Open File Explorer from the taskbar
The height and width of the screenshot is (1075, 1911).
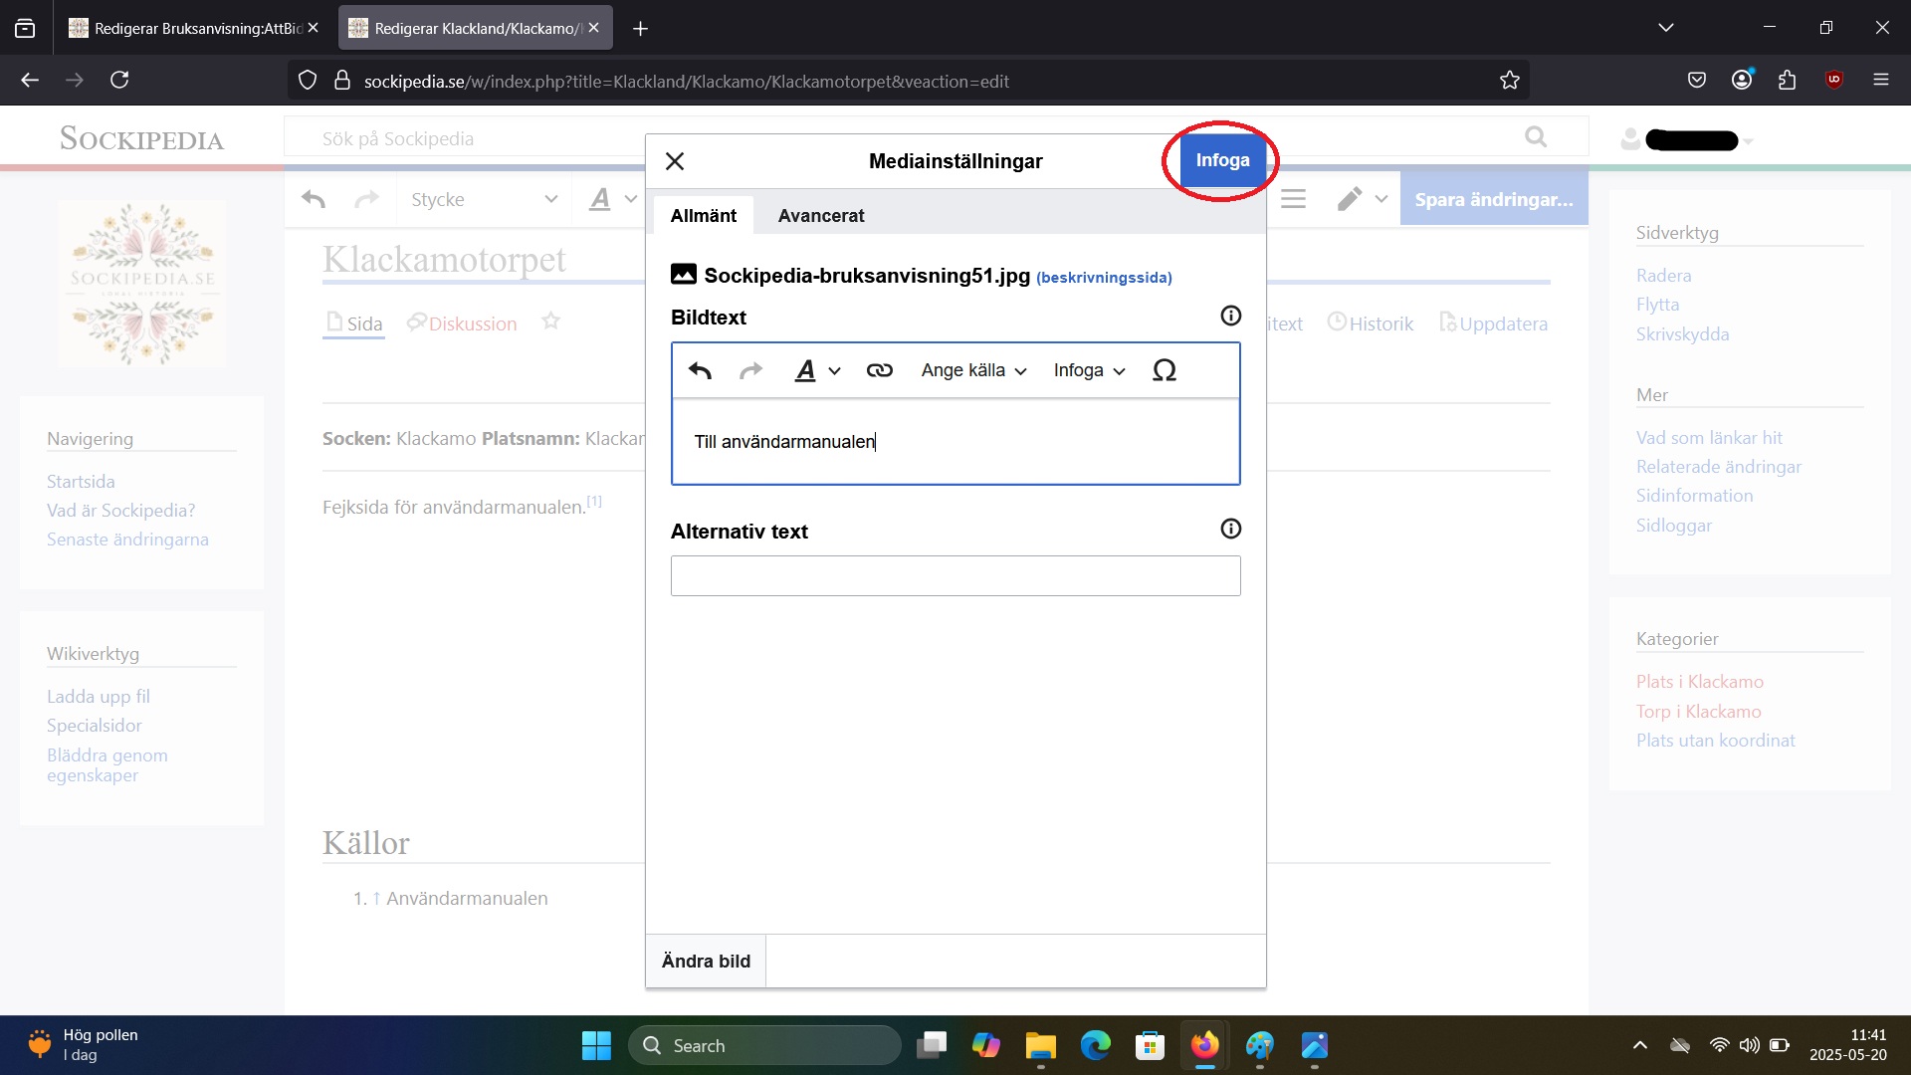(1040, 1046)
